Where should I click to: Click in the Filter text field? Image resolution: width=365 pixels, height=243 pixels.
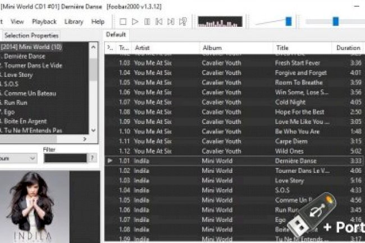coord(65,158)
